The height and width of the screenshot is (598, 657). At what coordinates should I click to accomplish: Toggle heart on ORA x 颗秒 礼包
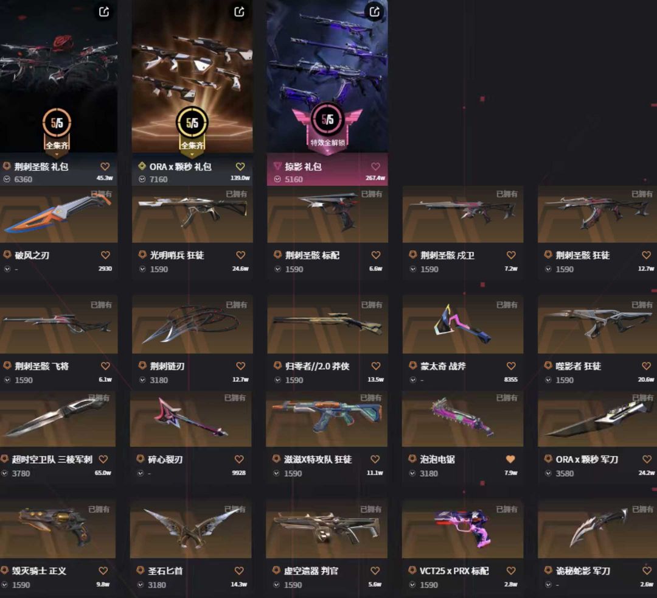tap(240, 166)
